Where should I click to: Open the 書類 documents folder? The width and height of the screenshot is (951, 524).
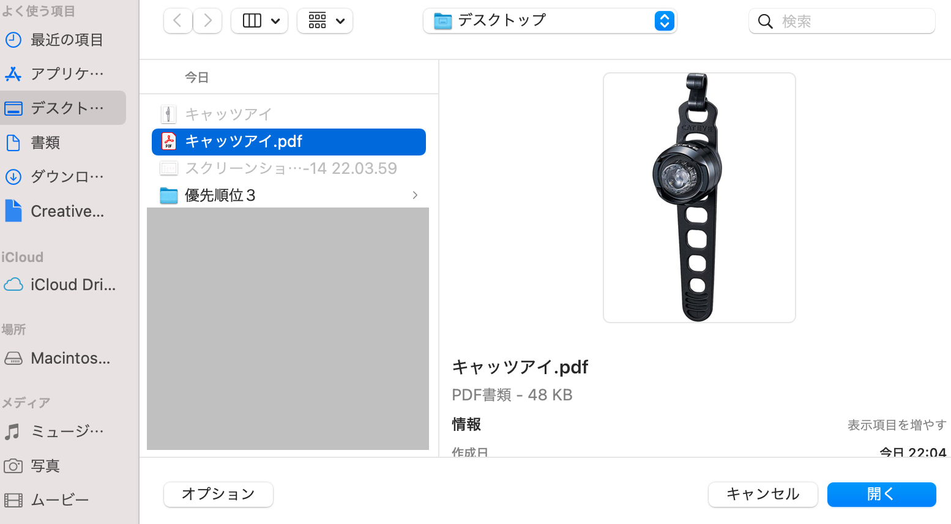click(63, 143)
